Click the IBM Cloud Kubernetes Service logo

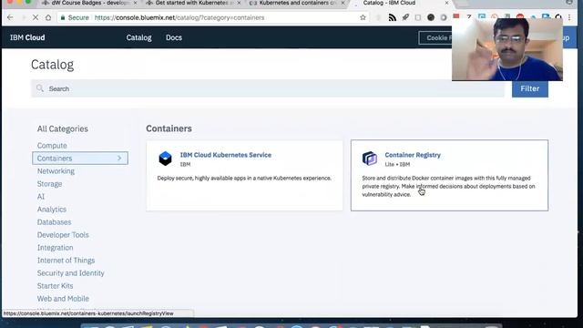point(166,159)
